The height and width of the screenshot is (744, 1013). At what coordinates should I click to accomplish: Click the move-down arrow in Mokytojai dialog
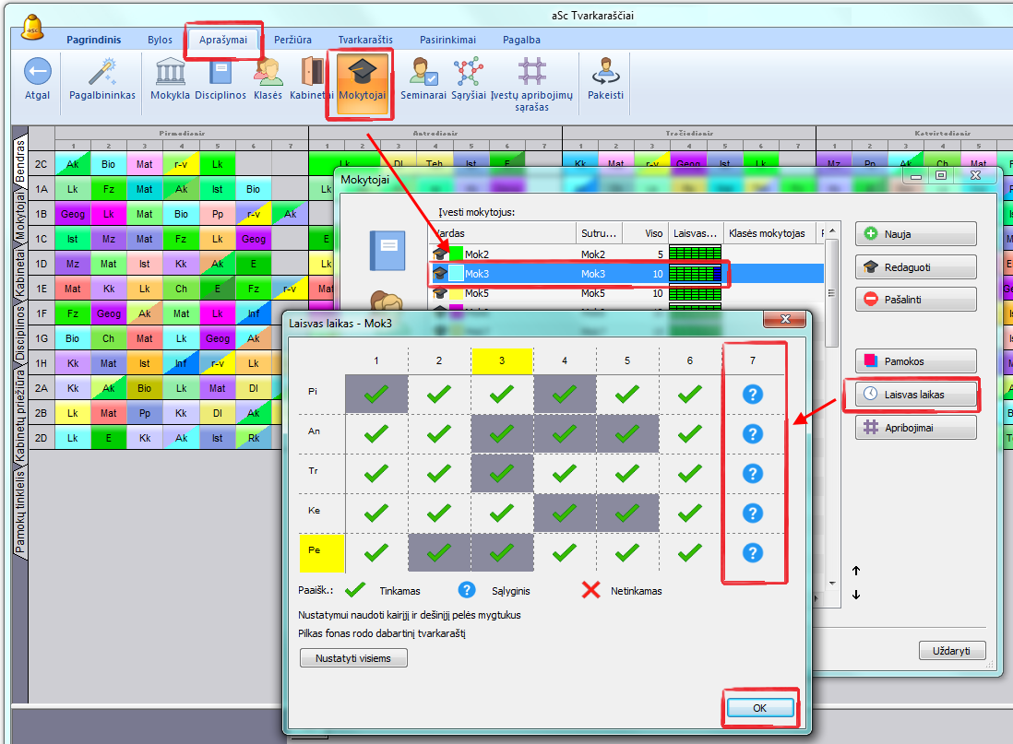[x=856, y=595]
